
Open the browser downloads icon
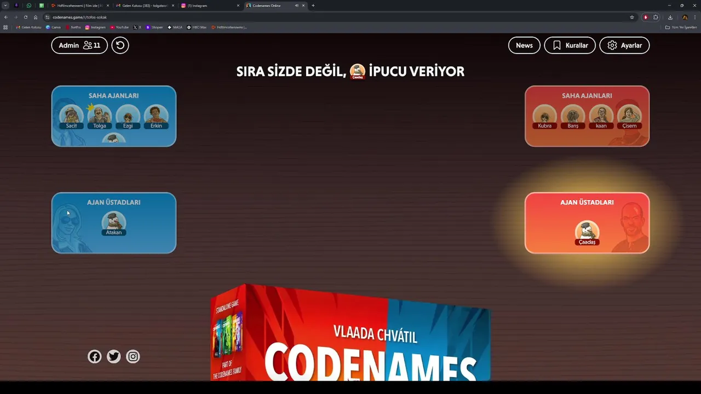670,17
